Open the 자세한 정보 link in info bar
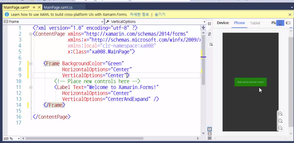294x143 pixels. [x=139, y=14]
